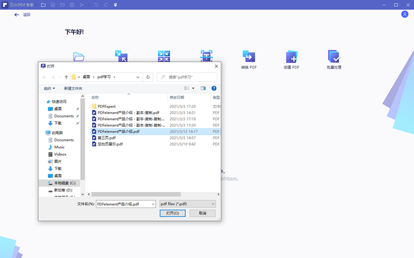Screen dimensions: 414x258
Task: Click the 取消 button
Action: tap(202, 213)
